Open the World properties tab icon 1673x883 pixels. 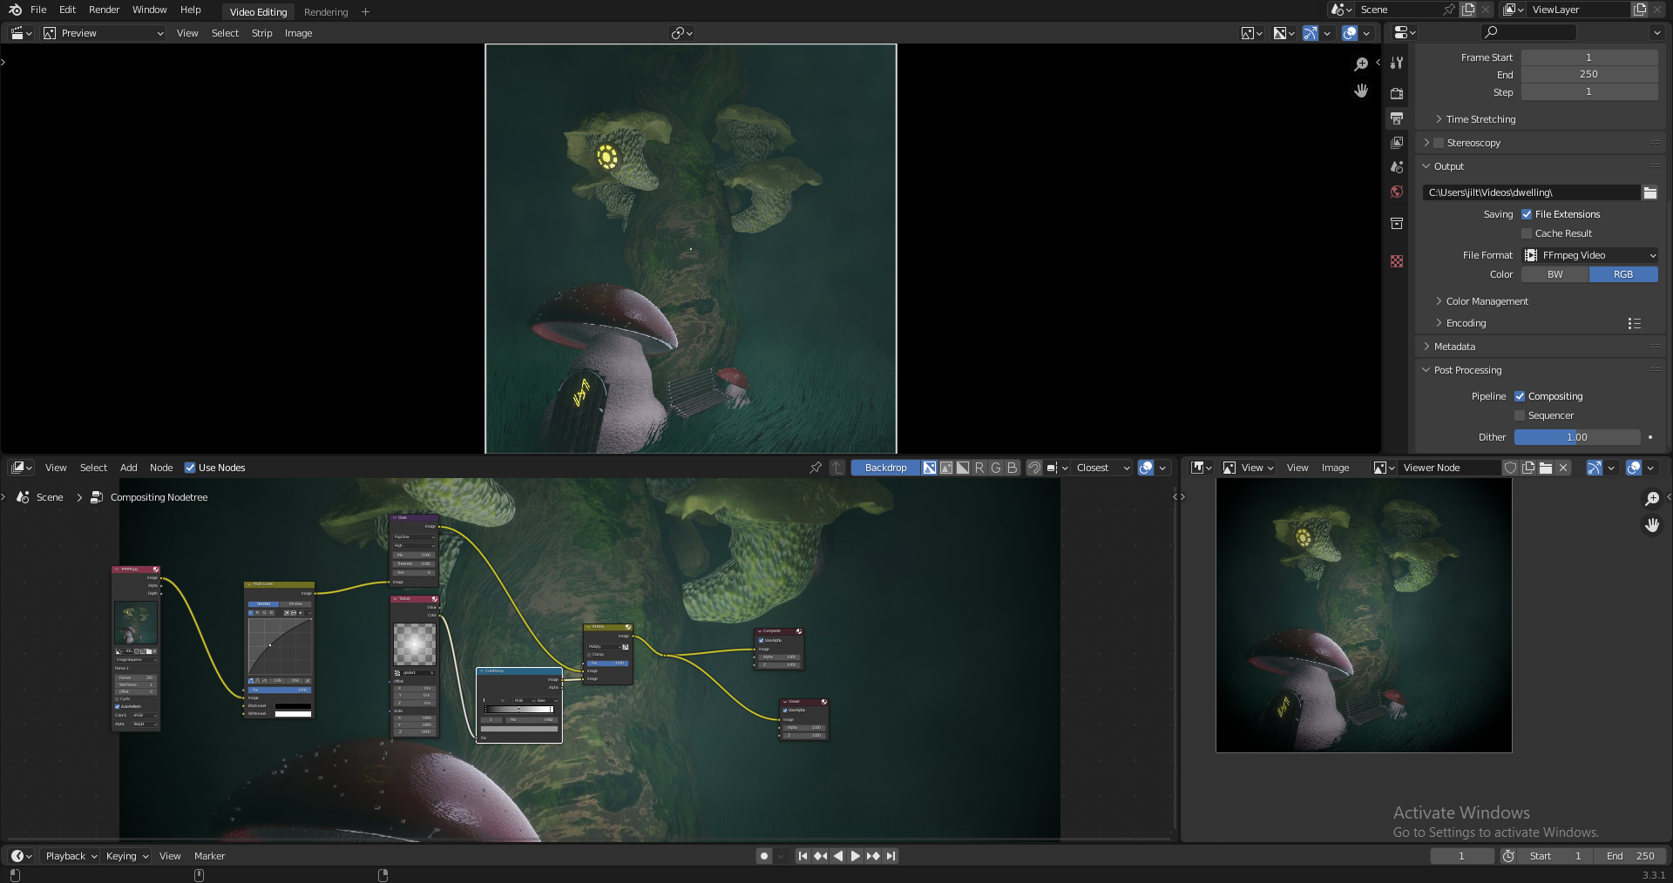[x=1397, y=192]
